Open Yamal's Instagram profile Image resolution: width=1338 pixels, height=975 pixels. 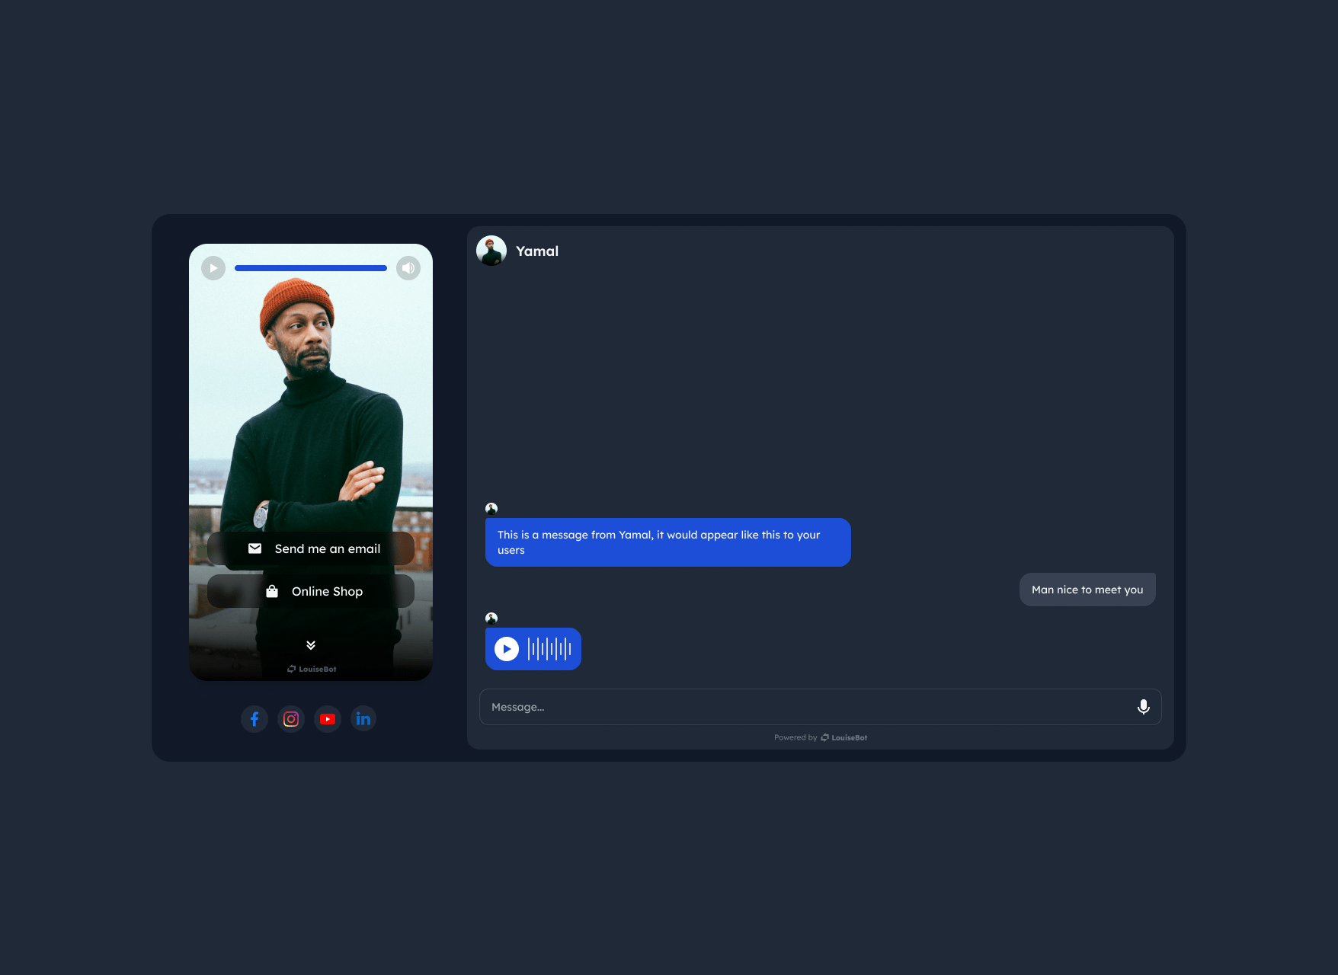[x=291, y=718]
